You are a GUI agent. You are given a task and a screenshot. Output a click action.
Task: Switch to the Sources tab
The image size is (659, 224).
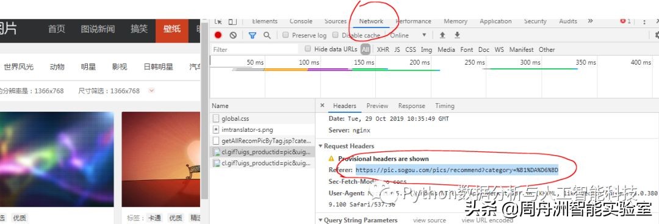[336, 21]
